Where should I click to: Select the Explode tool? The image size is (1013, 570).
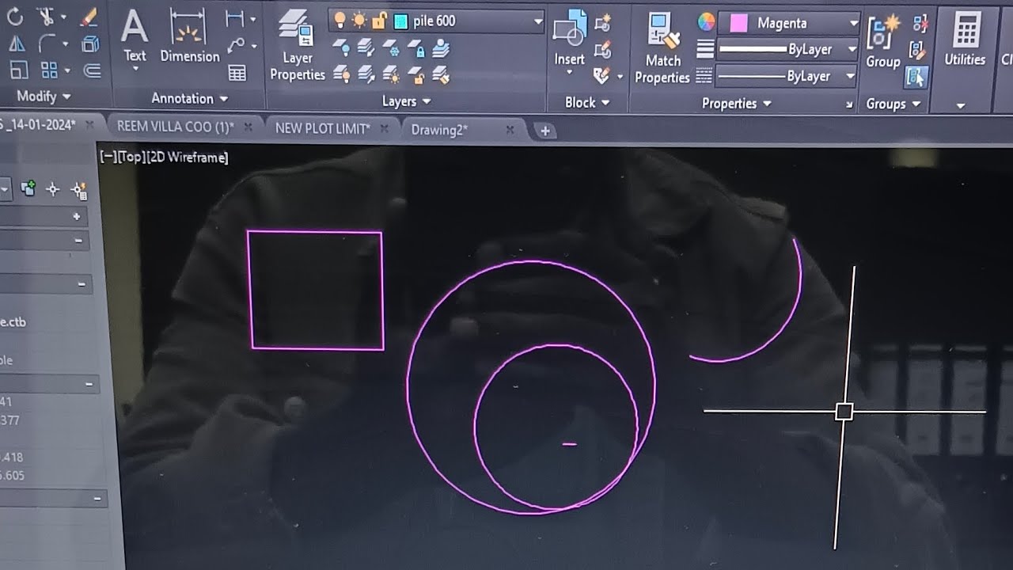tap(90, 44)
